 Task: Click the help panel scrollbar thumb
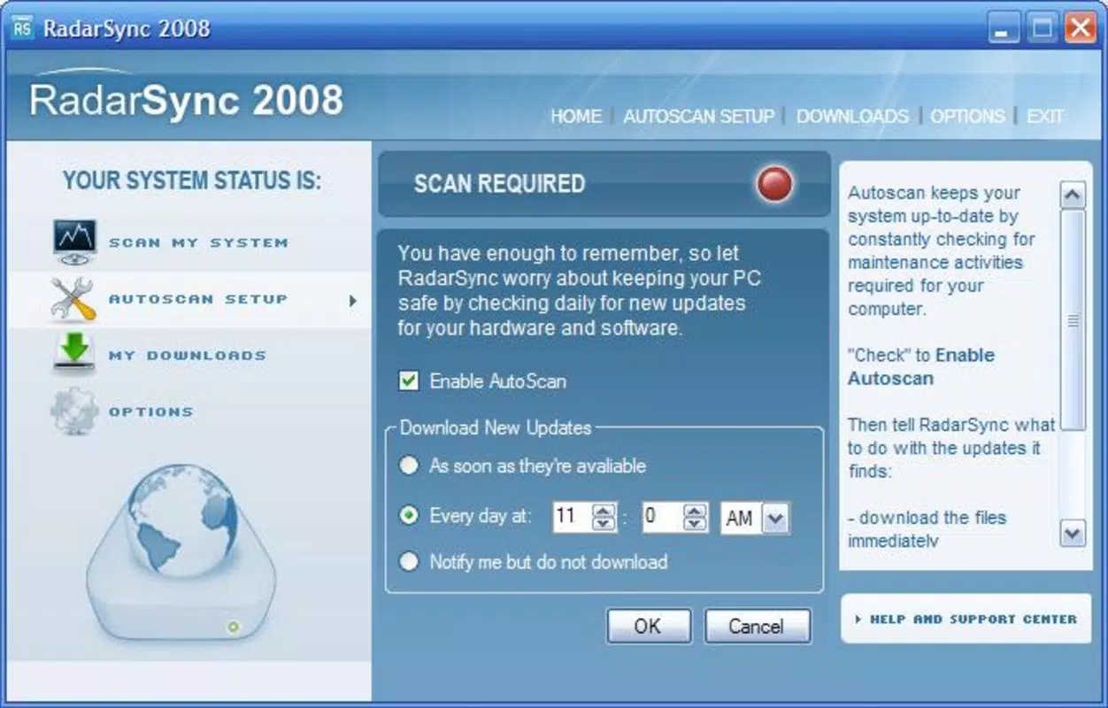coord(1073,320)
